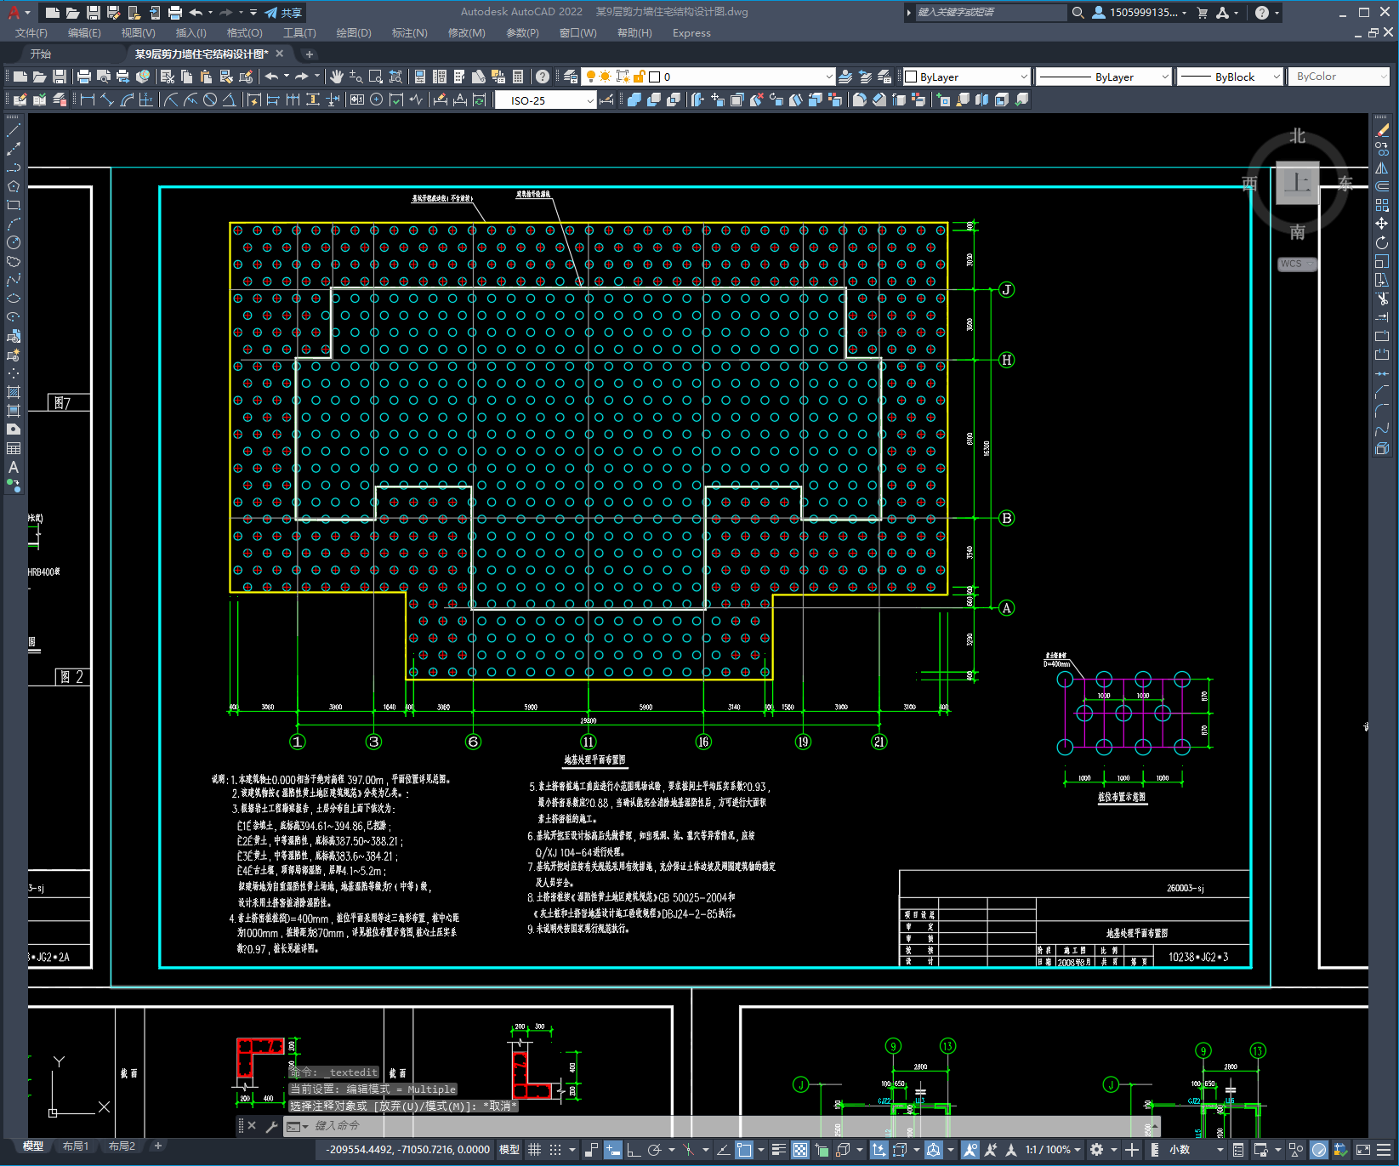Select the Pan (hand) tool
Screen dimensions: 1399x1166
pyautogui.click(x=336, y=77)
